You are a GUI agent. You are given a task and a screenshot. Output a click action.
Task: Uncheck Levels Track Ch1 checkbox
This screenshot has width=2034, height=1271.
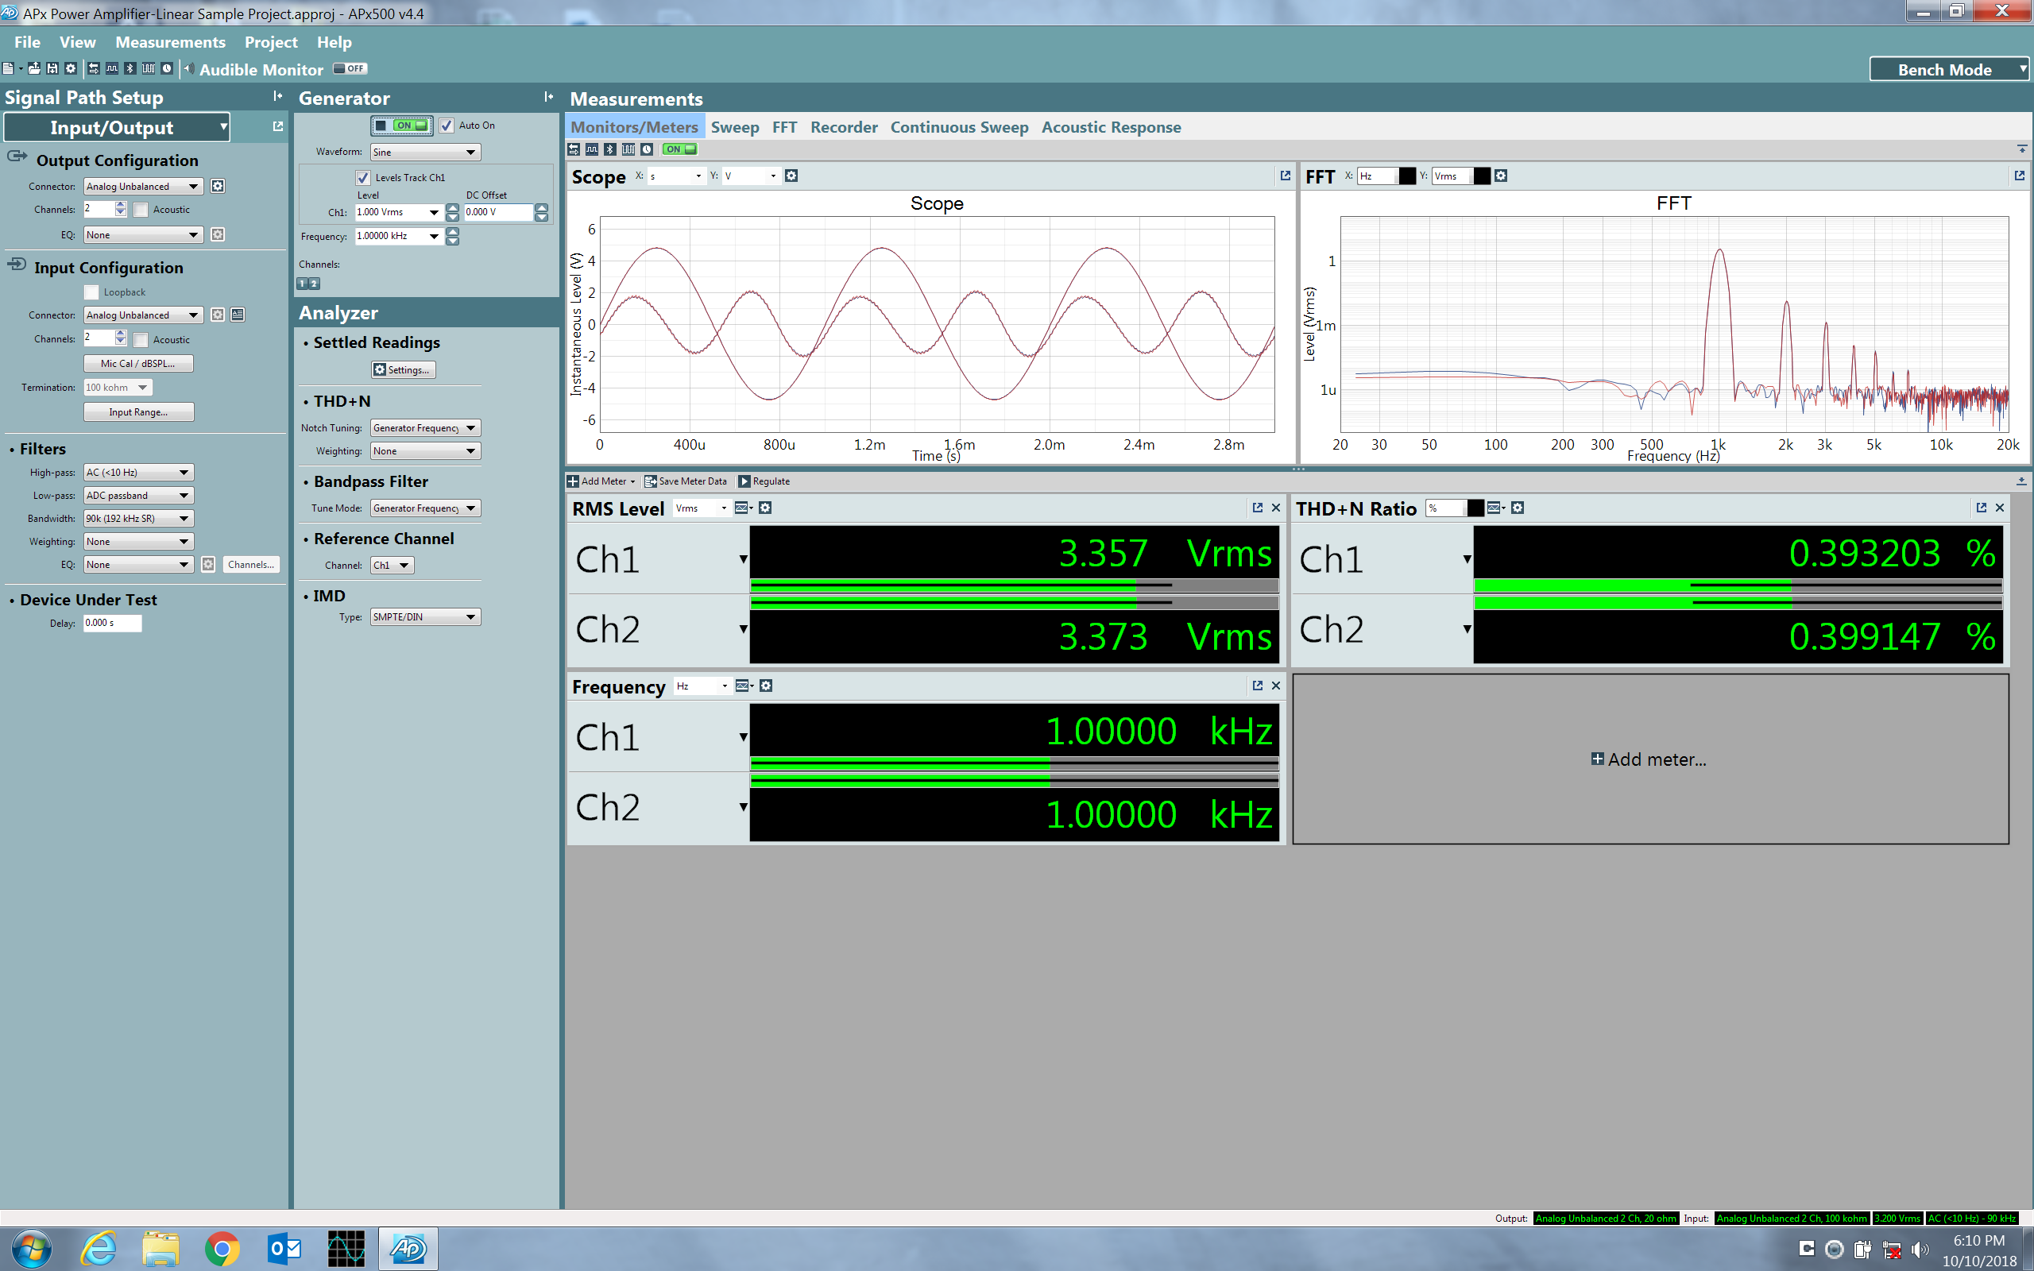(x=363, y=177)
